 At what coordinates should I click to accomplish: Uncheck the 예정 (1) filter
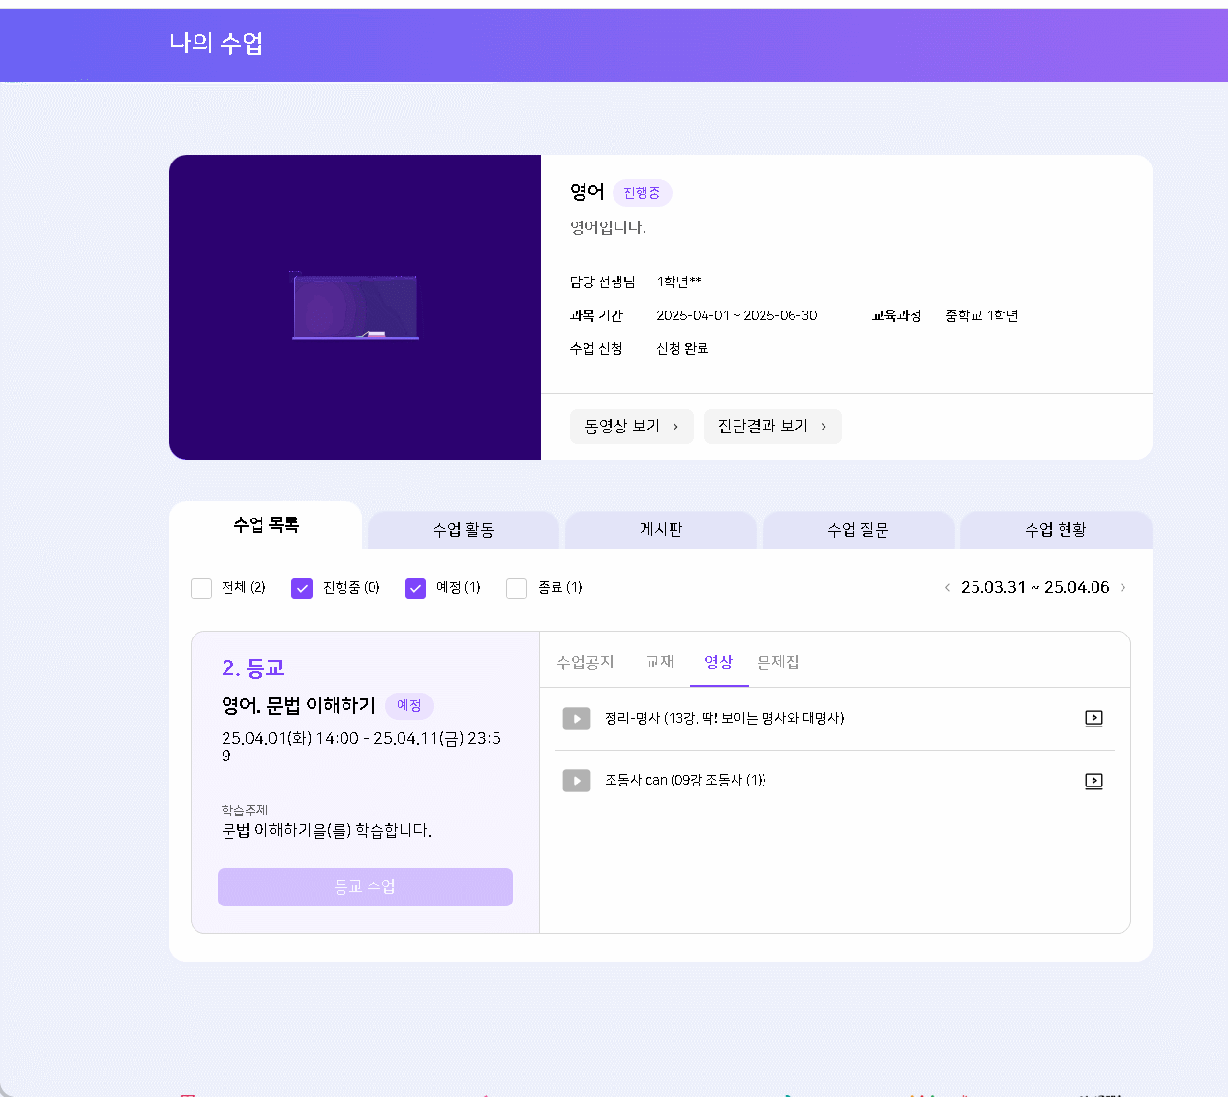(x=415, y=588)
